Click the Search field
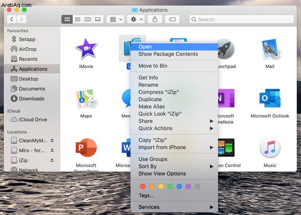Viewport: 301px width, 215px height. (242, 19)
